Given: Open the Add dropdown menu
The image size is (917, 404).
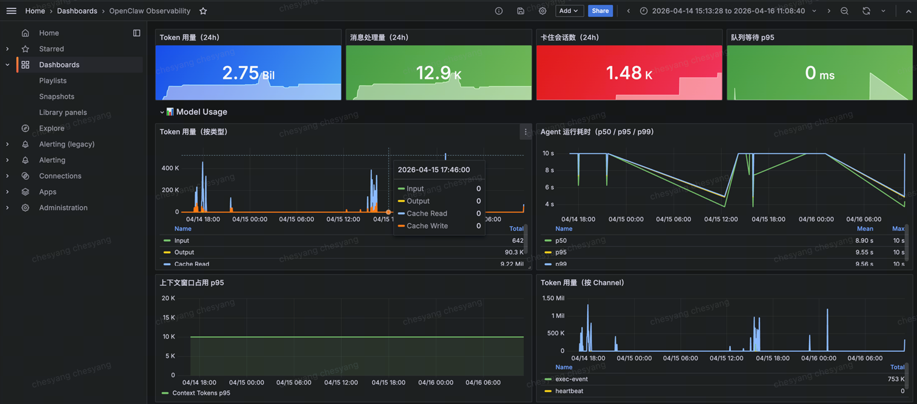Looking at the screenshot, I should pyautogui.click(x=569, y=11).
